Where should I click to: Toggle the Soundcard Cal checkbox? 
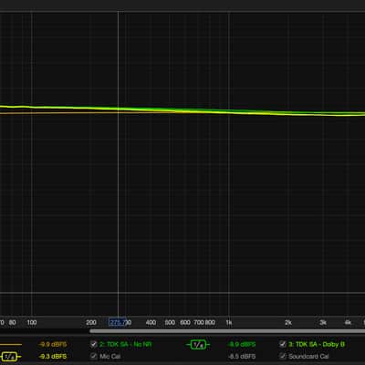point(283,356)
